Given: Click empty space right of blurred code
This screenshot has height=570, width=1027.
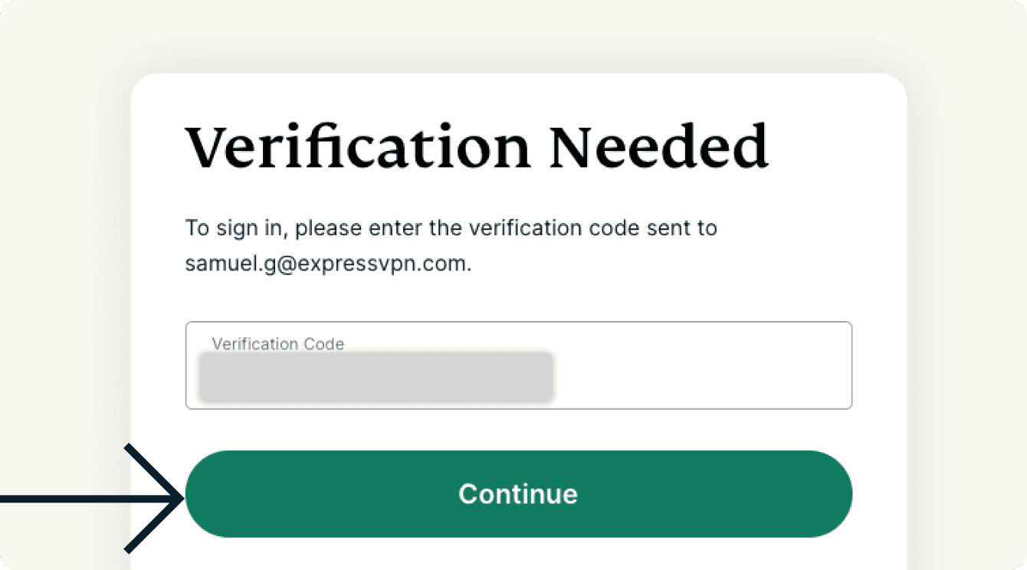Looking at the screenshot, I should point(697,378).
